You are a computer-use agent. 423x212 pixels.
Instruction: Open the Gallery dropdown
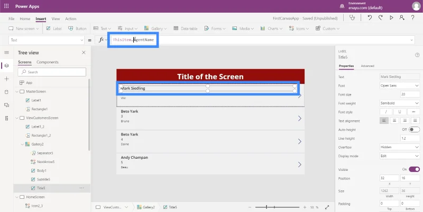[155, 28]
